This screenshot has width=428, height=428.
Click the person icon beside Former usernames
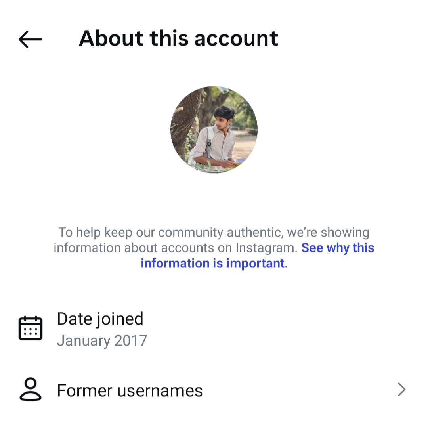pos(31,390)
